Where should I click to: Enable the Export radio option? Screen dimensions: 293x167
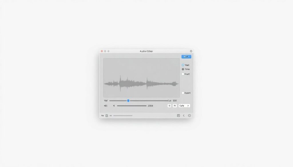183,93
